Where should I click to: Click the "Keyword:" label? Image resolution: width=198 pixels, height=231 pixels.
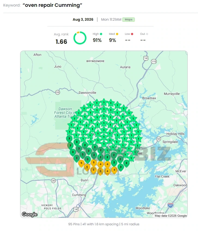point(12,5)
